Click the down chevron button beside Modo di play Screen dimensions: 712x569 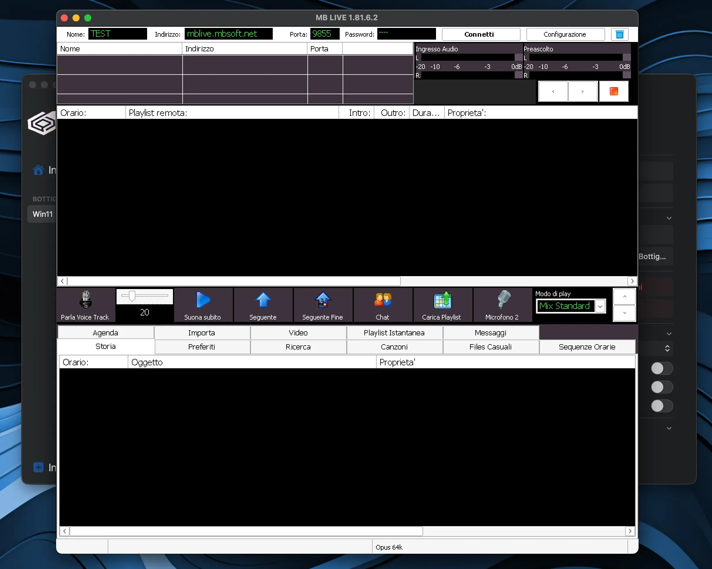625,313
